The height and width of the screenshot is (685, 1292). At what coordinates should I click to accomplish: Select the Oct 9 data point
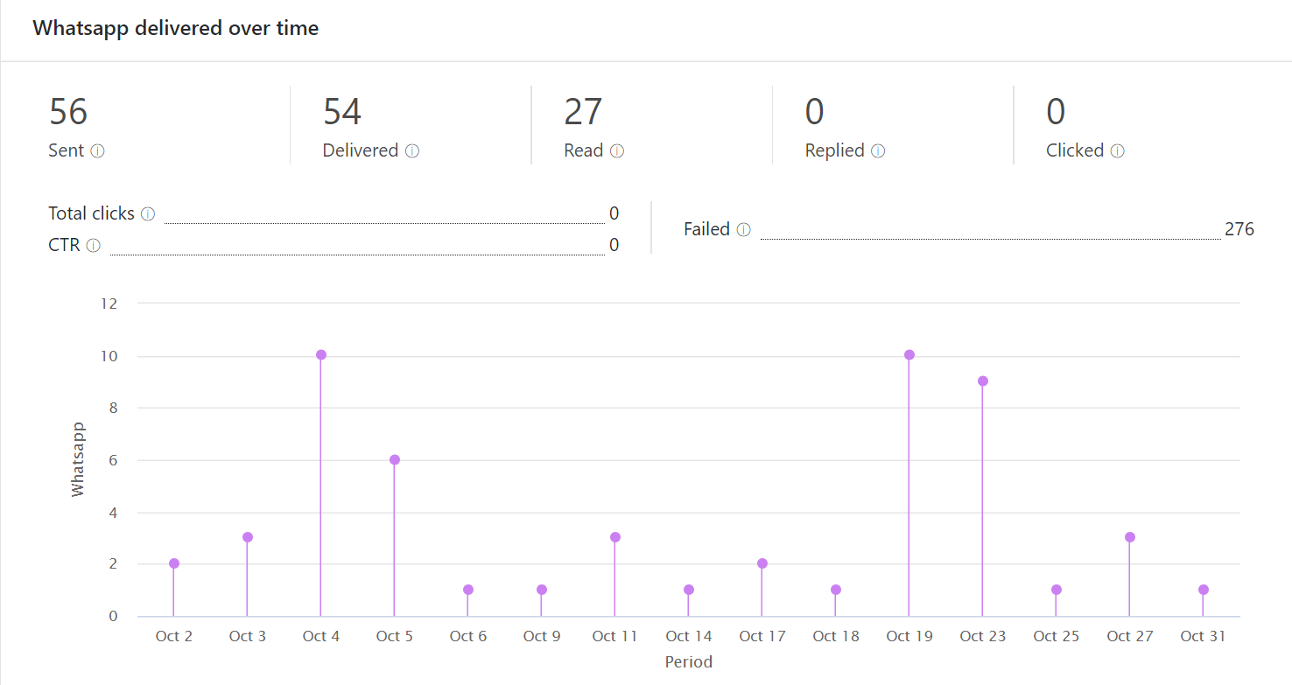click(542, 590)
